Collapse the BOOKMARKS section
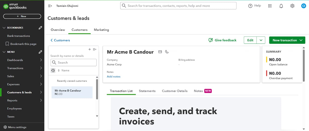309x131 pixels. pyautogui.click(x=4, y=28)
